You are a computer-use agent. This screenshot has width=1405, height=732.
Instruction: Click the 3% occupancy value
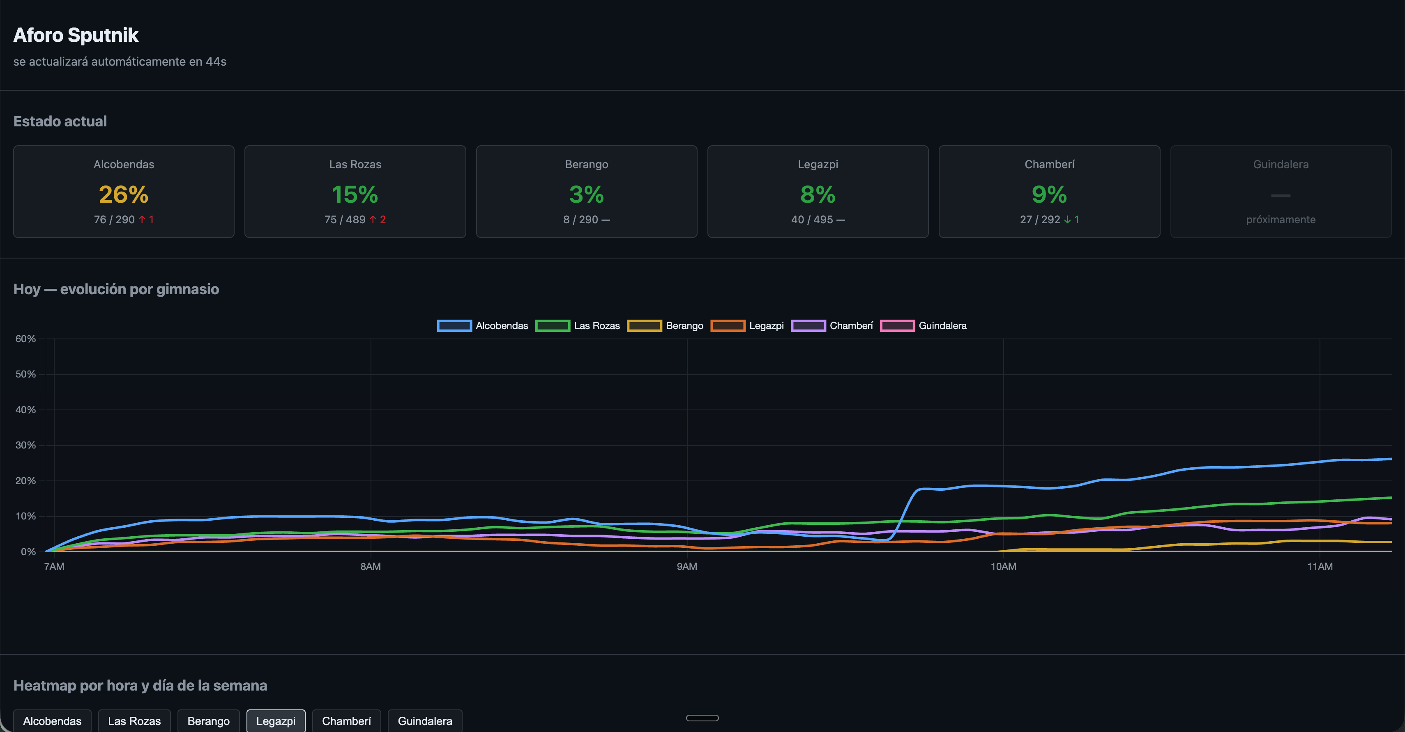[x=586, y=194]
